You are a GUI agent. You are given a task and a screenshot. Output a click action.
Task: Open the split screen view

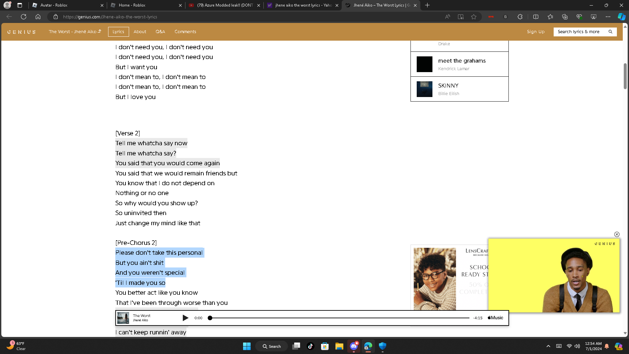(536, 17)
